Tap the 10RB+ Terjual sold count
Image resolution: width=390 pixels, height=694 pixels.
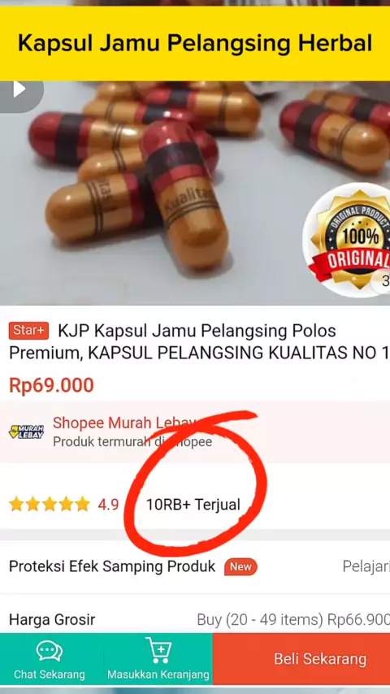pos(193,505)
